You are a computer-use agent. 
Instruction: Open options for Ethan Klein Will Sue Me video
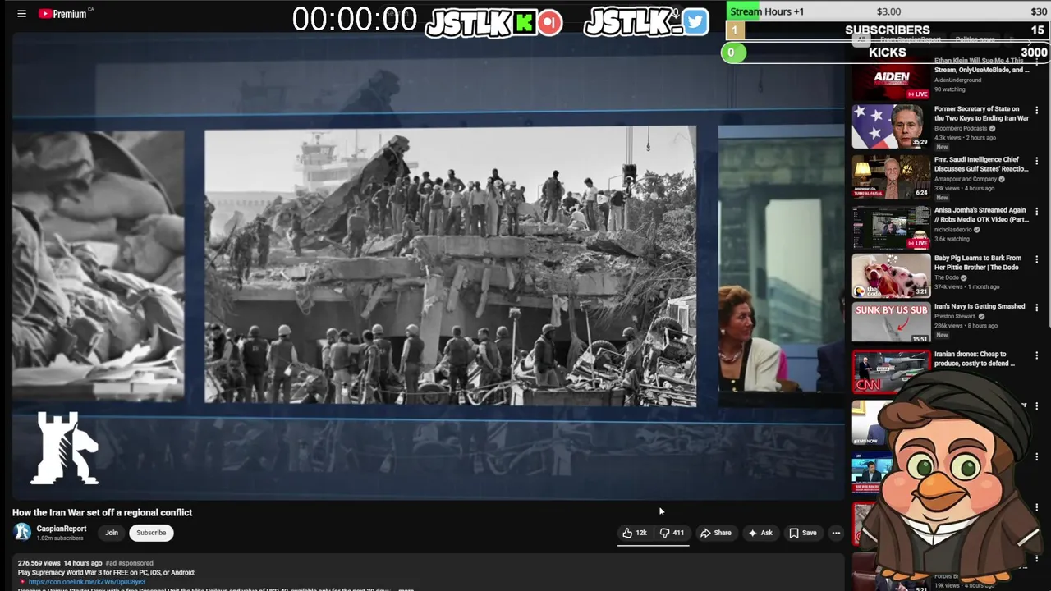tap(1037, 62)
